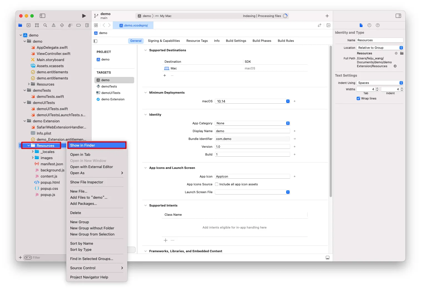Screen dimensions: 421x289
Task: Show the Quick Help inspector
Action: click(378, 25)
